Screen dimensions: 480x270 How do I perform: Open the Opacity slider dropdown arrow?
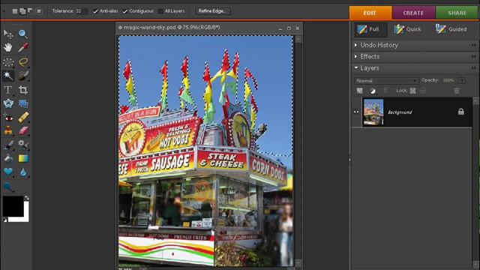click(462, 80)
